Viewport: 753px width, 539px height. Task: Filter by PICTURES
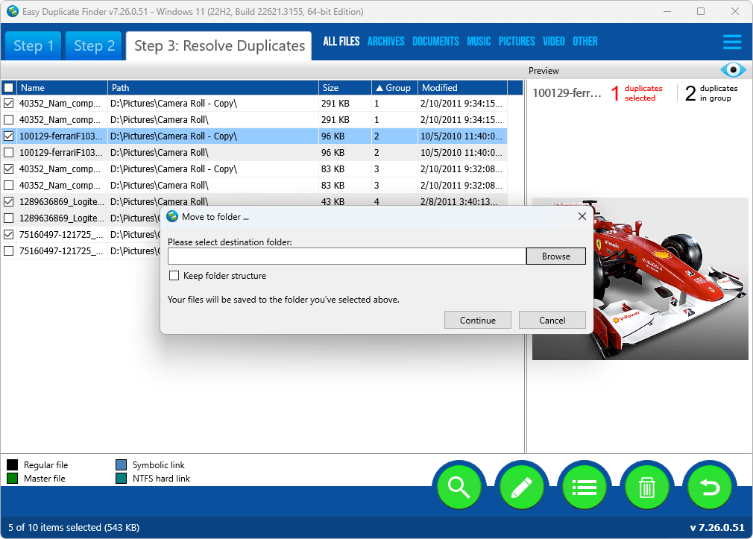pos(517,41)
